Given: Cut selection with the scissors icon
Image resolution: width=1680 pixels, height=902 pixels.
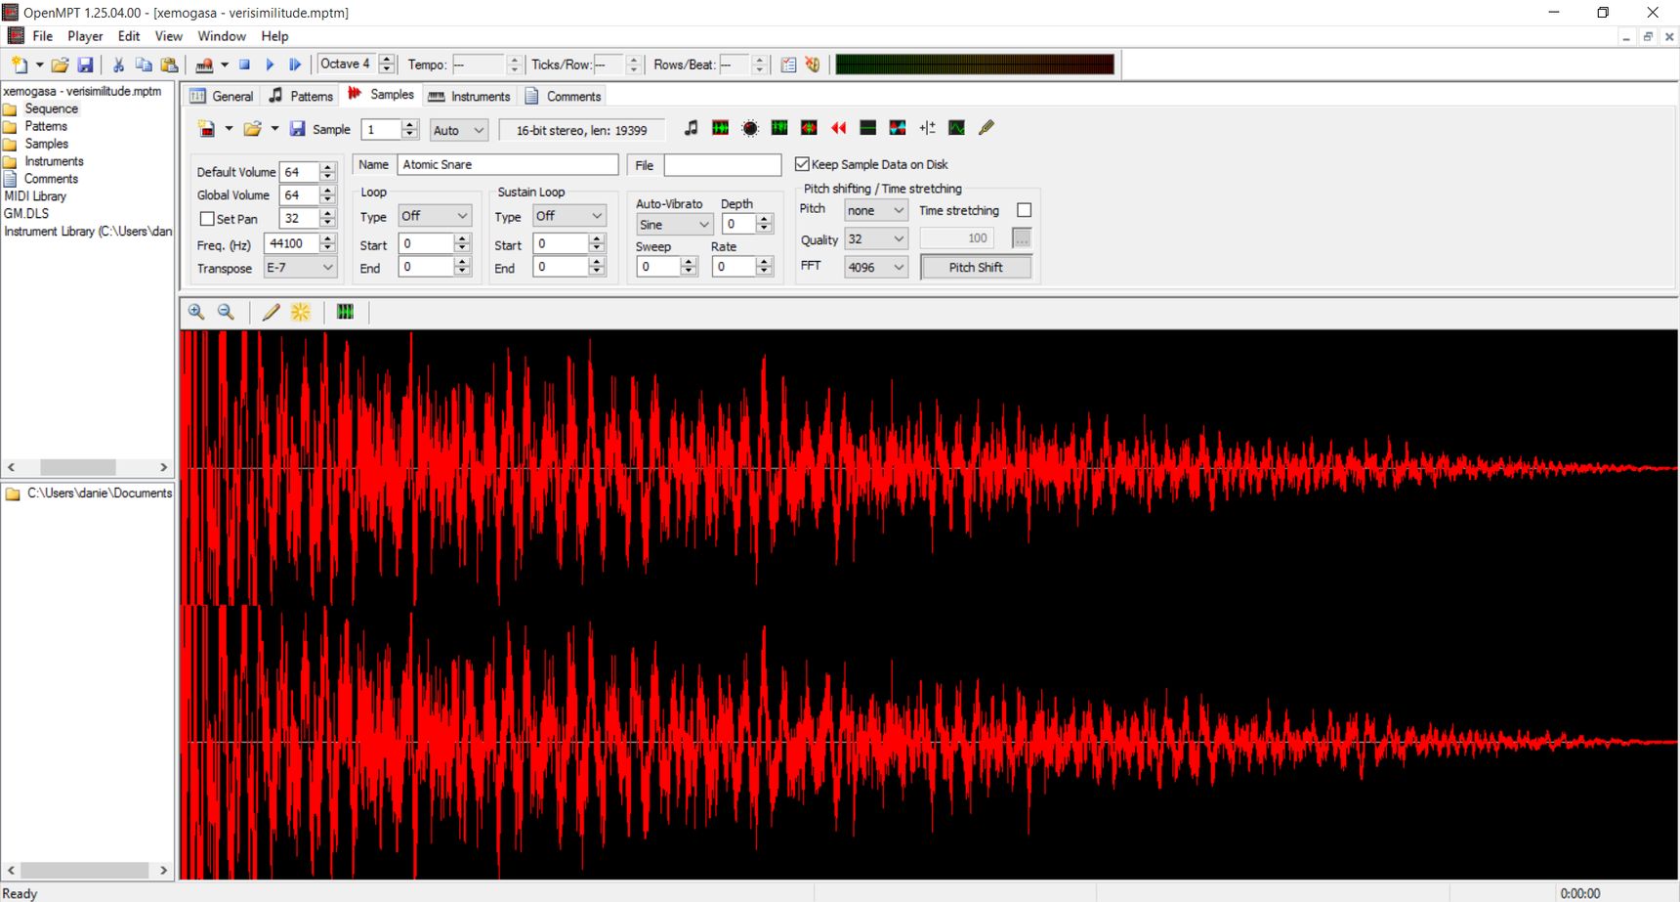Looking at the screenshot, I should 118,64.
